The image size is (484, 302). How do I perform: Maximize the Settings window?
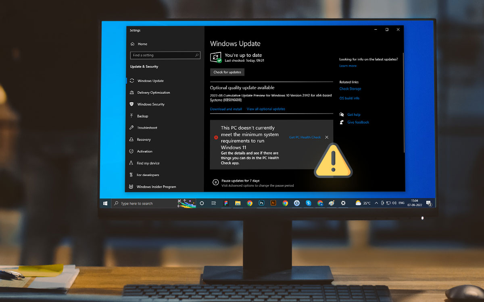pyautogui.click(x=387, y=29)
